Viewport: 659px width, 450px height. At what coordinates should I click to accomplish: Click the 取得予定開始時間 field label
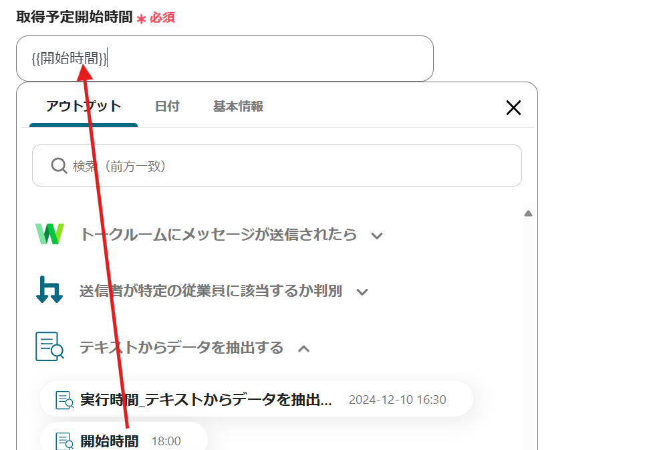pyautogui.click(x=74, y=17)
